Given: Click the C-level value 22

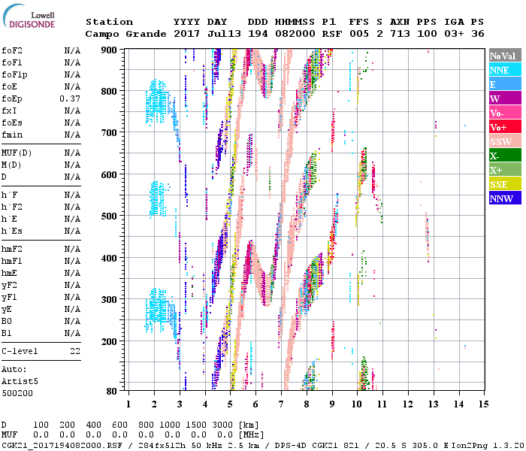Looking at the screenshot, I should click(75, 351).
